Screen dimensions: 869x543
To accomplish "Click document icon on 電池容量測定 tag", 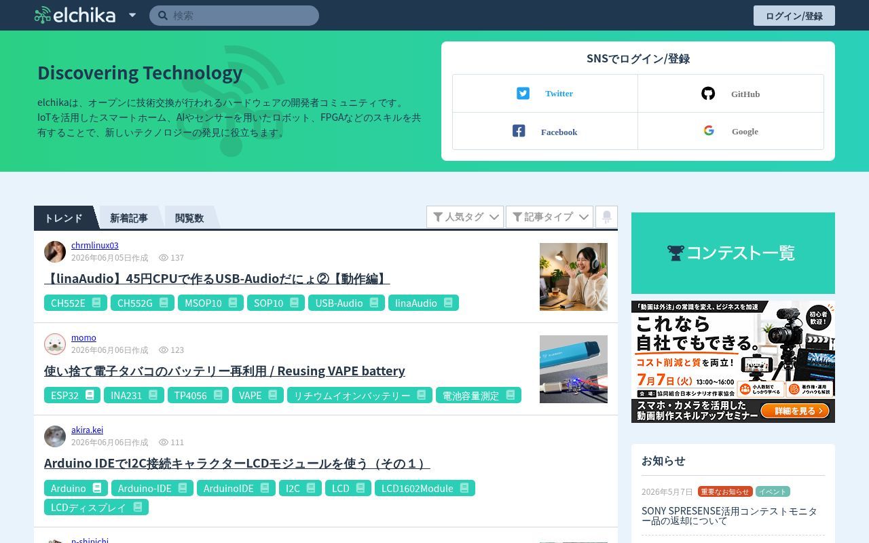I will point(511,395).
